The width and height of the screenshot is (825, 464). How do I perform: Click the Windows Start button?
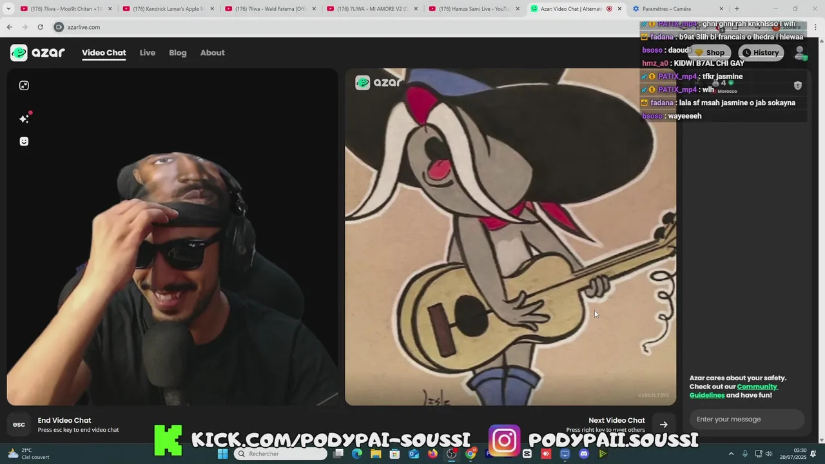(222, 454)
